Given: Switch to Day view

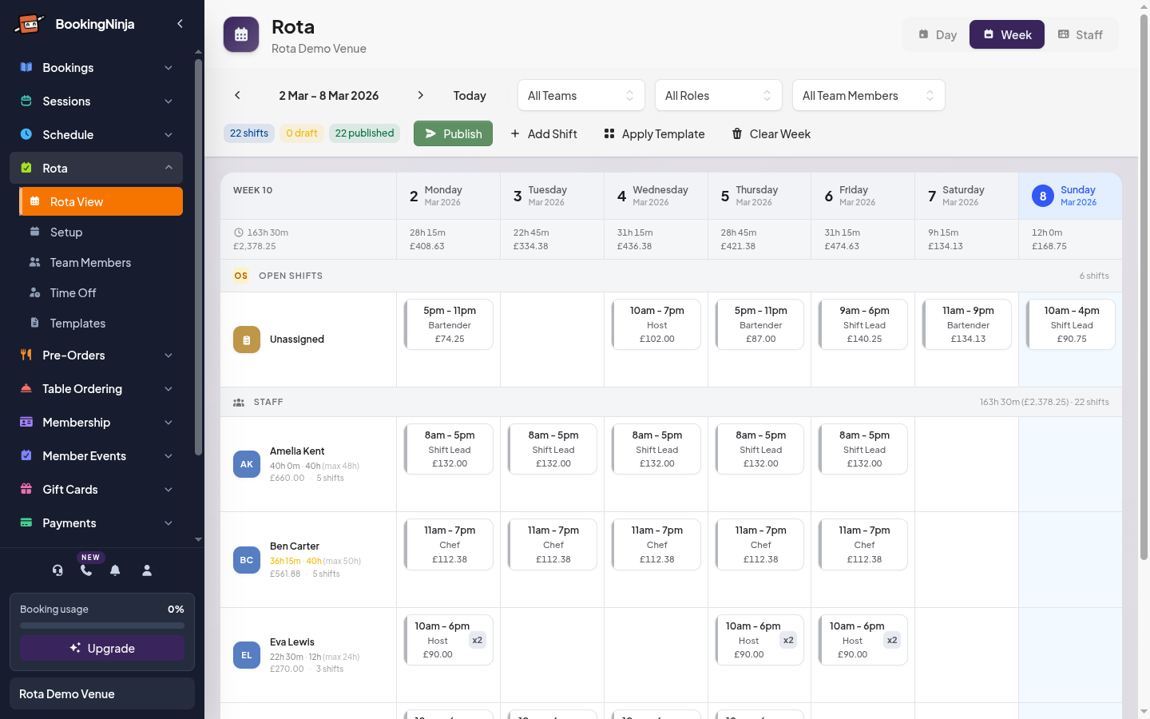Looking at the screenshot, I should point(938,34).
